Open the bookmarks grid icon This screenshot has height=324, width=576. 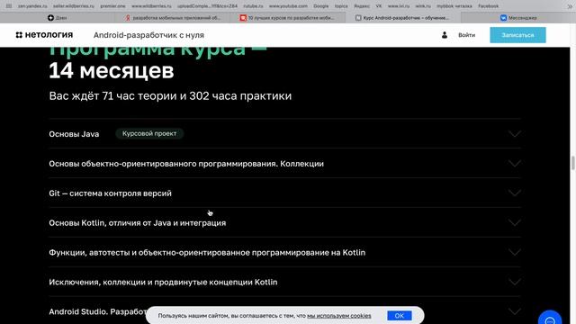(9, 6)
